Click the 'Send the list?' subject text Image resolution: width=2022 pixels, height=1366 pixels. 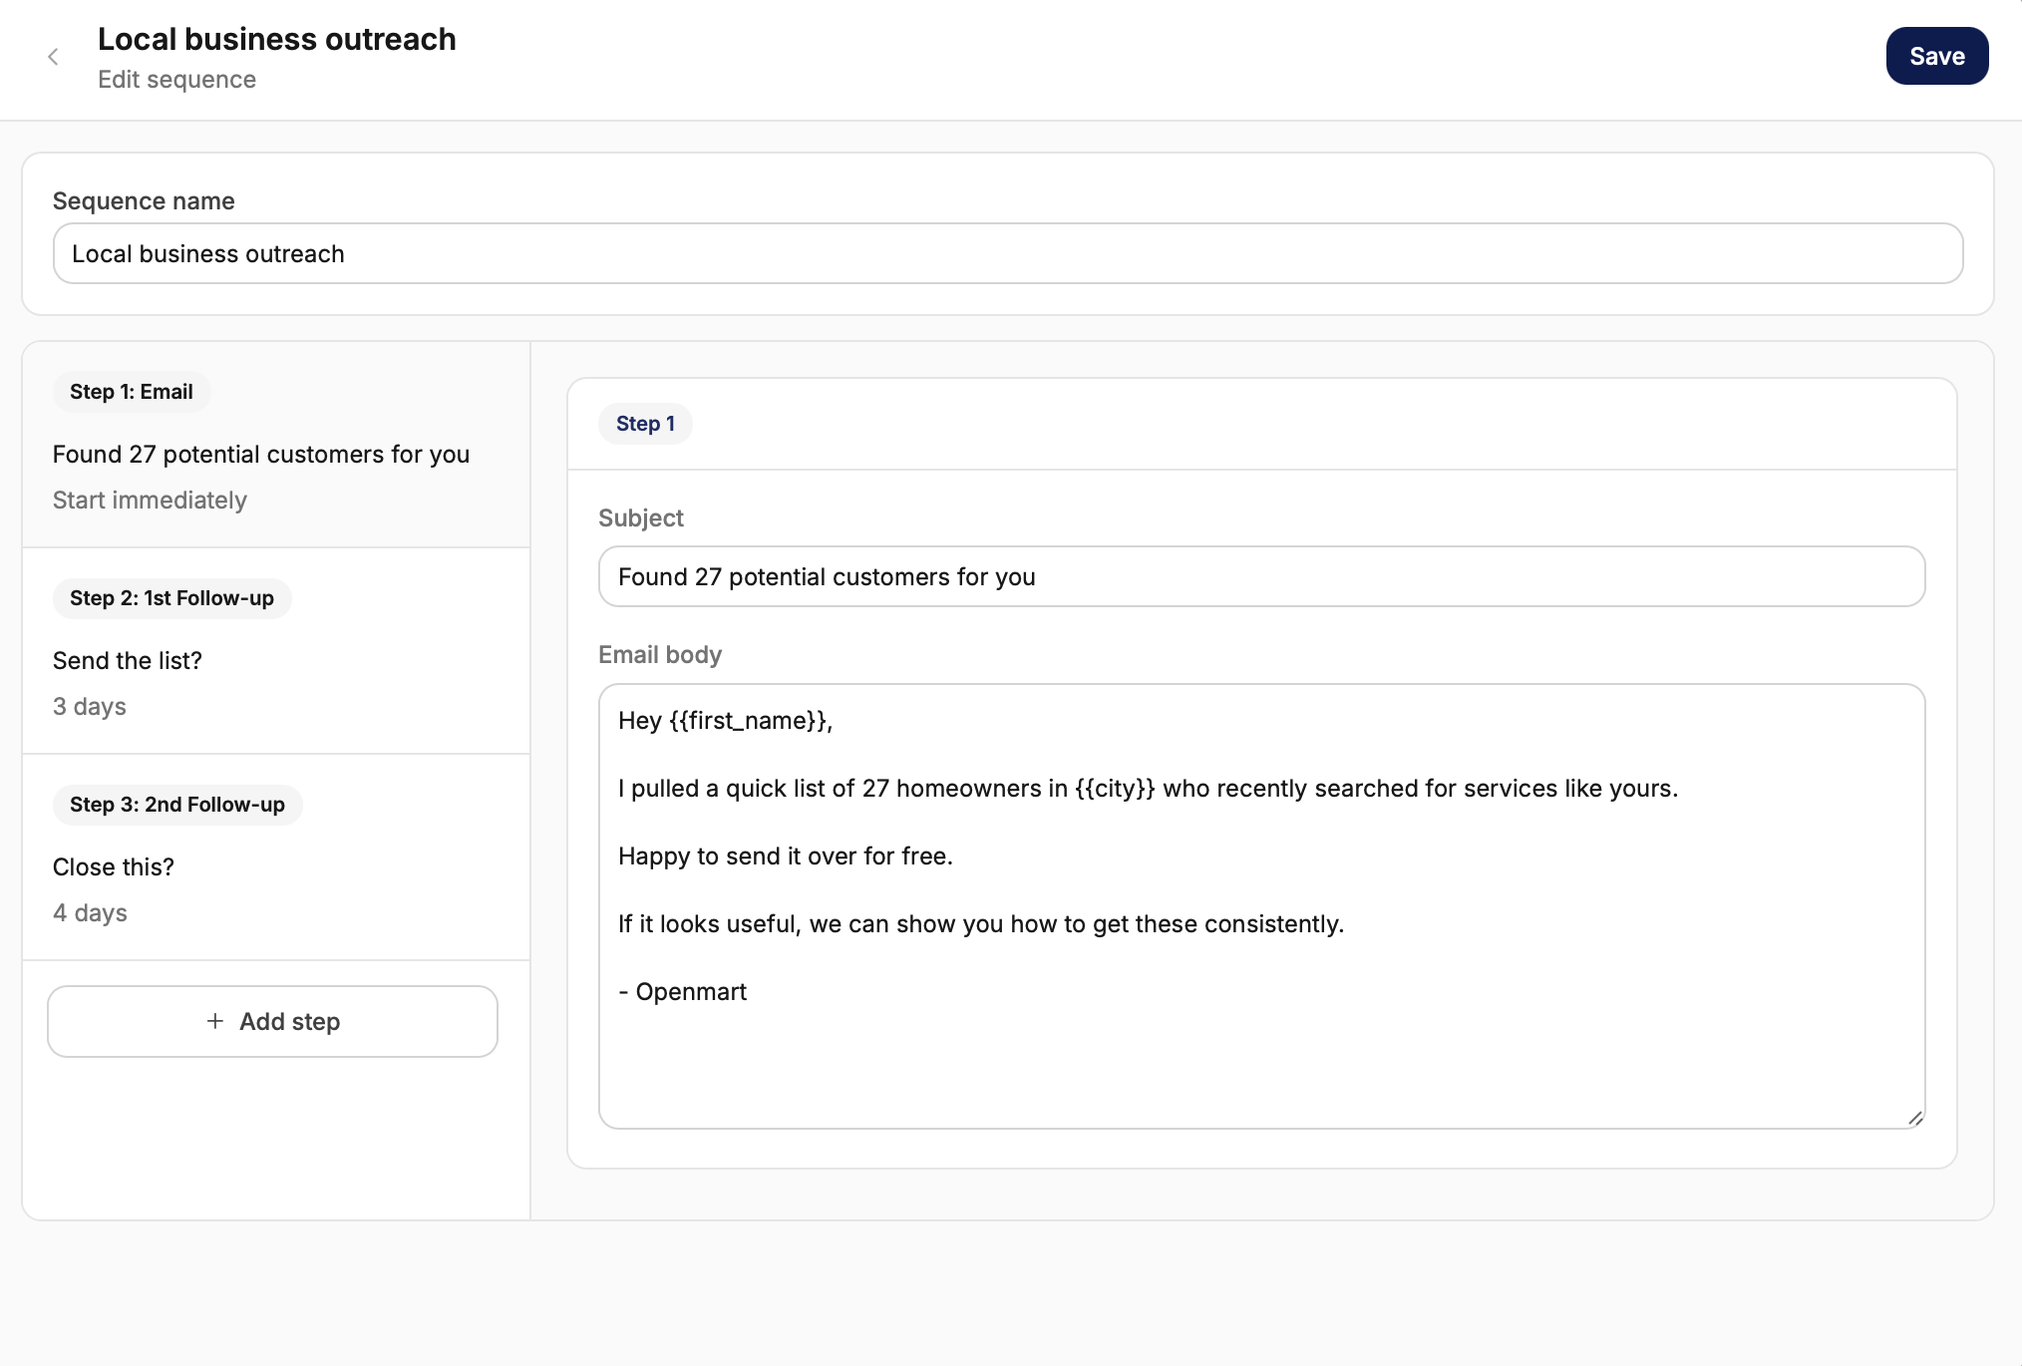click(x=128, y=661)
